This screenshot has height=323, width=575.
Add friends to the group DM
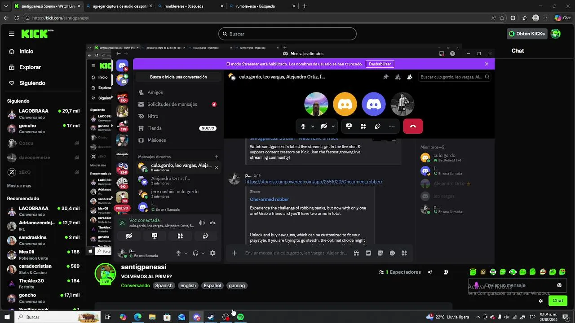tap(398, 77)
